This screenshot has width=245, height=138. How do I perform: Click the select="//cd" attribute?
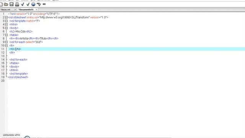34,42
